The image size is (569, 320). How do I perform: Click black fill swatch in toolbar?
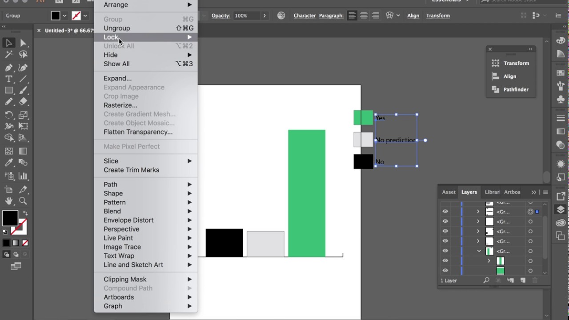pos(10,218)
